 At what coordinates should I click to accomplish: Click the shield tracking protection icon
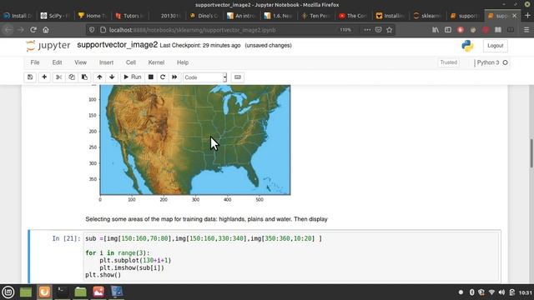92,30
